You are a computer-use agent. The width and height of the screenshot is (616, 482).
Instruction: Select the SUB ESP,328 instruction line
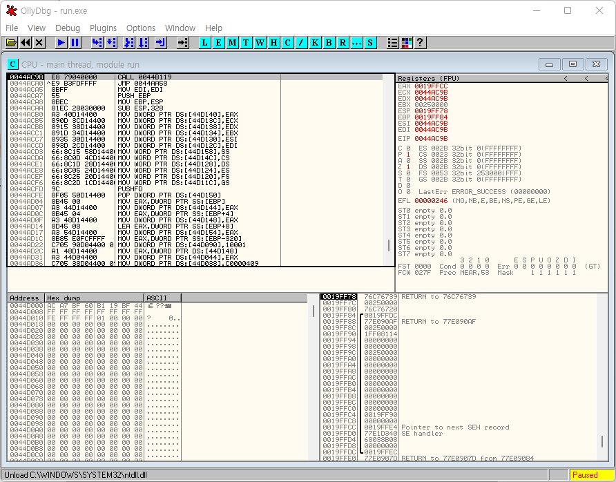click(195, 108)
